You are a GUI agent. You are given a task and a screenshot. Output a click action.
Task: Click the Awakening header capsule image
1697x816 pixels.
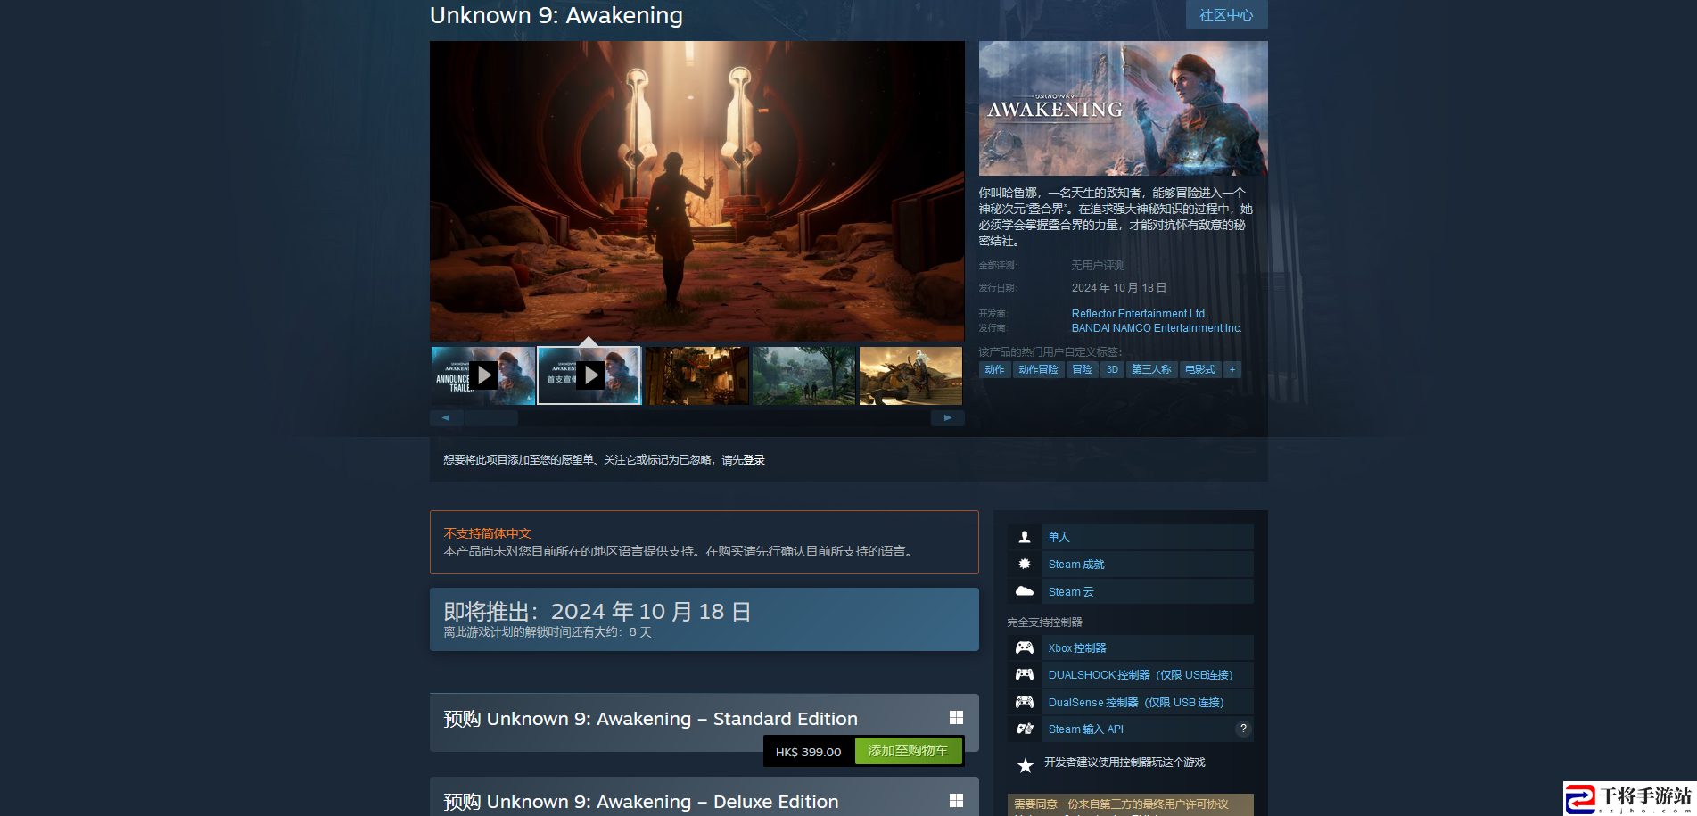1124,108
